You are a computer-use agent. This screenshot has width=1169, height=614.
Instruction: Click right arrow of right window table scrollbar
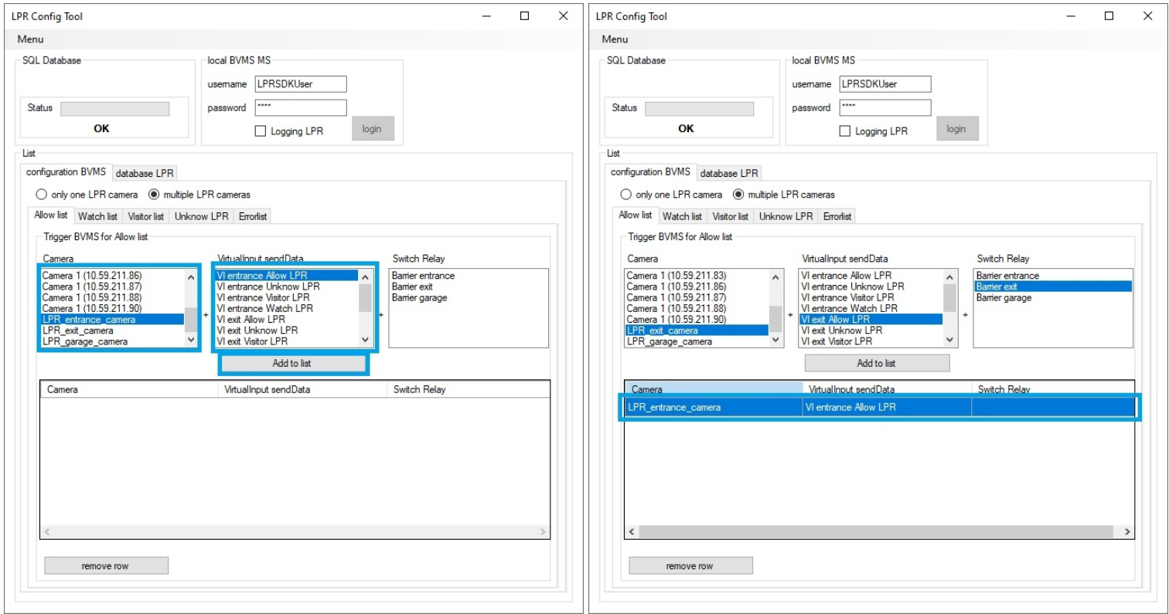[1127, 532]
